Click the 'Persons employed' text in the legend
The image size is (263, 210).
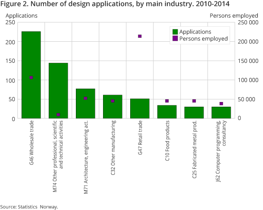tap(203, 39)
